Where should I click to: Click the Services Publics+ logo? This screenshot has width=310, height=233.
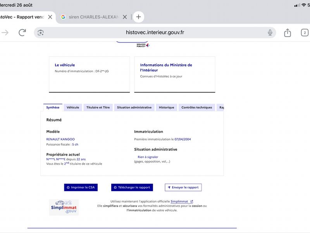pyautogui.click(x=143, y=45)
